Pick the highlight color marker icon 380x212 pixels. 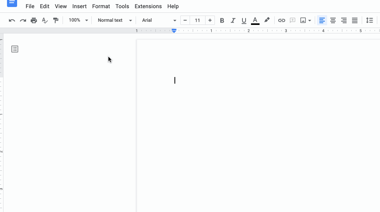click(267, 20)
